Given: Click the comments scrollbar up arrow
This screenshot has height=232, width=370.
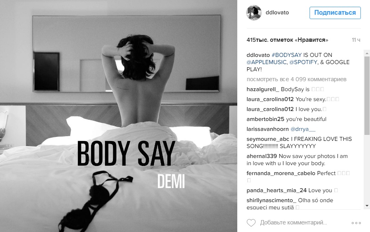Looking at the screenshot, I should tap(367, 53).
